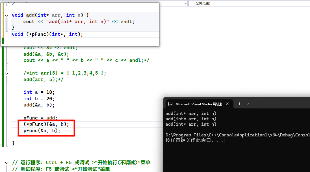Click the pFunc = add assignment line
The width and height of the screenshot is (310, 172).
(x=40, y=118)
